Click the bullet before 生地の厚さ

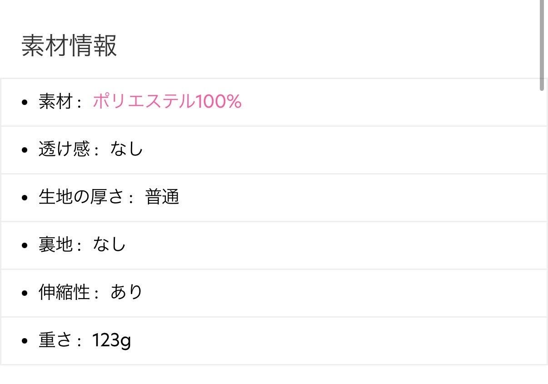25,197
